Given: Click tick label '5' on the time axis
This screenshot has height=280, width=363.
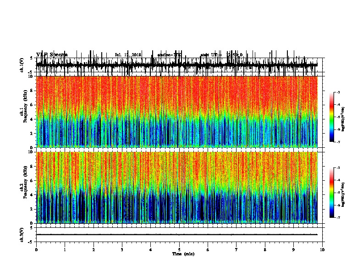Looking at the screenshot, I should click(x=179, y=250).
